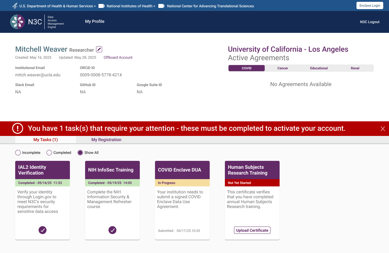This screenshot has width=389, height=253.
Task: Click the N3C logo in the header
Action: [17, 22]
